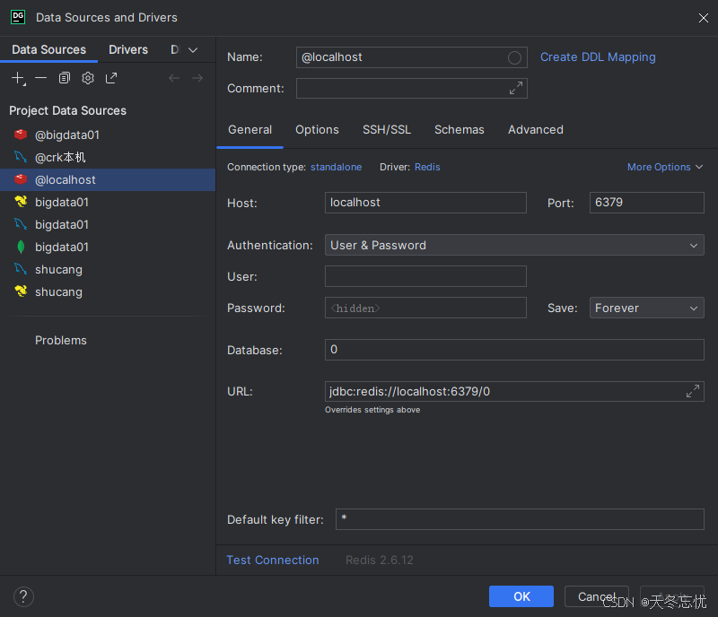Viewport: 718px width, 617px height.
Task: Click Redis 2.6.12 version text
Action: pyautogui.click(x=379, y=560)
